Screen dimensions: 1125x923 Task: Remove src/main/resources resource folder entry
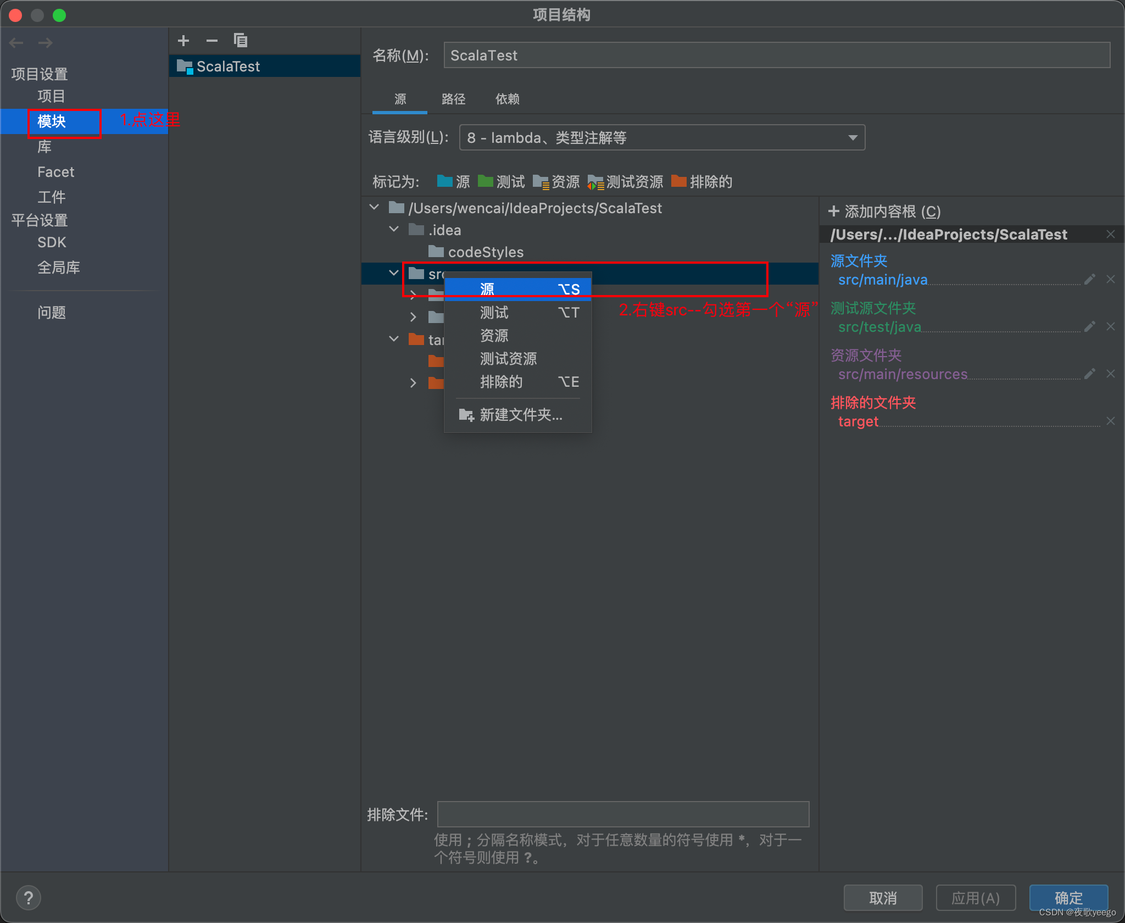coord(1111,374)
